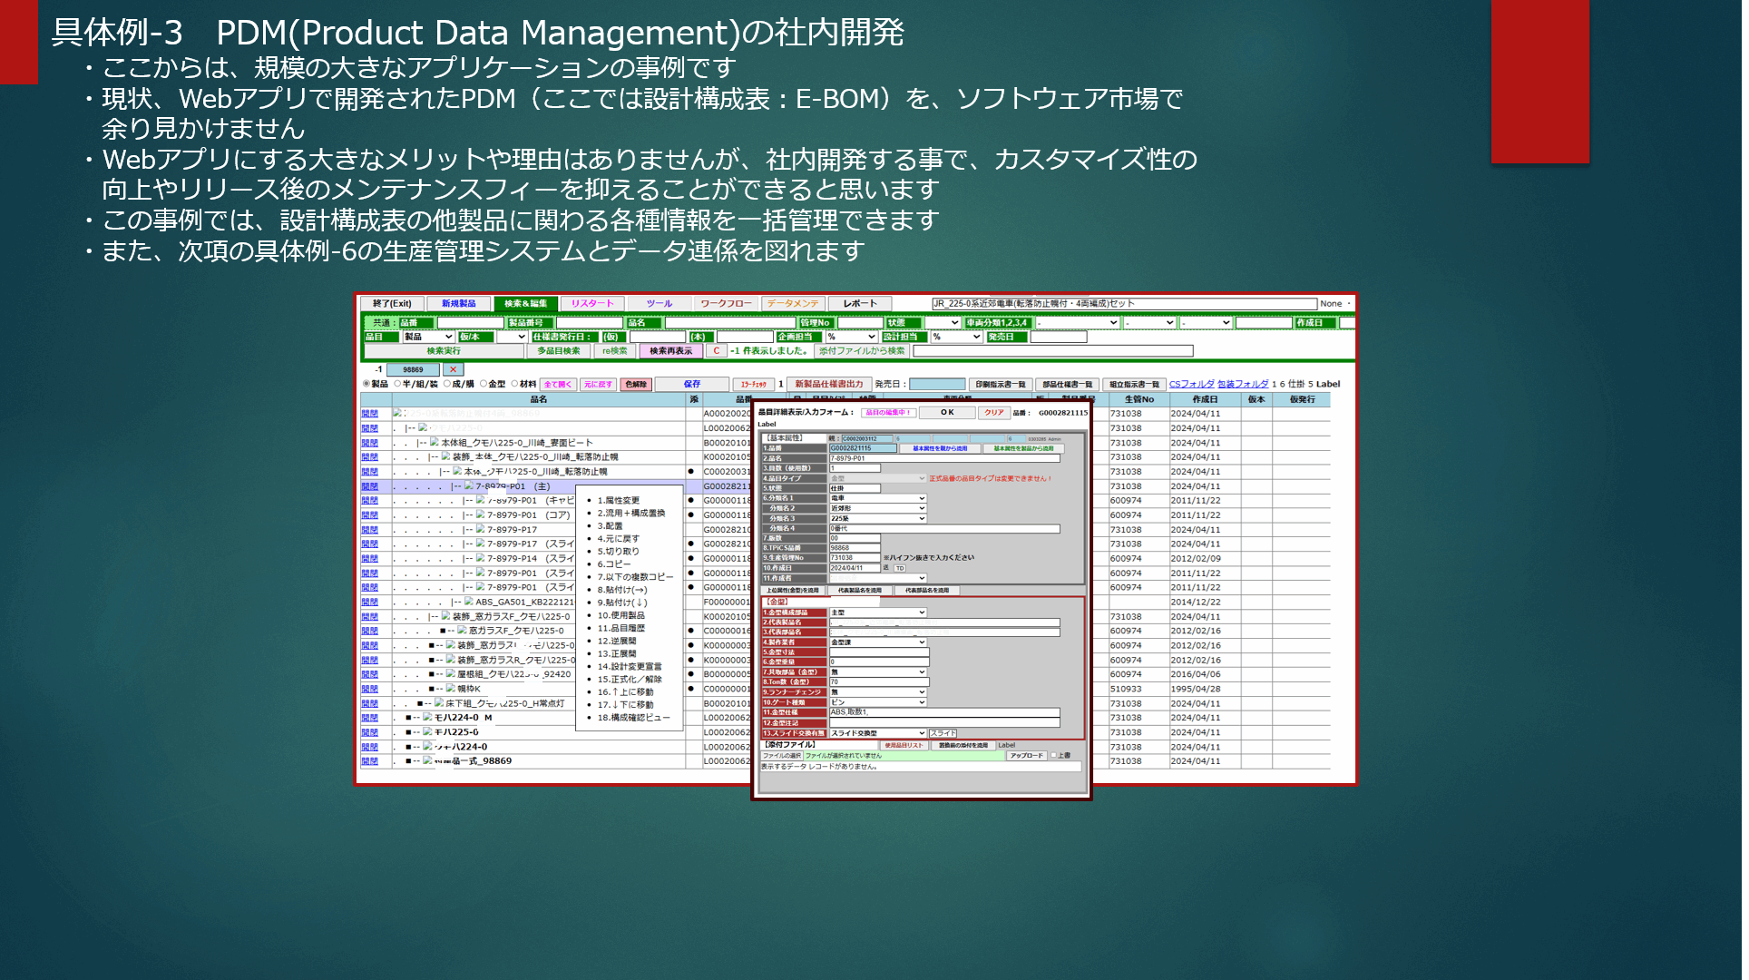Image resolution: width=1749 pixels, height=980 pixels.
Task: Click item icon beside モハ224-0 M
Action: coord(427,718)
